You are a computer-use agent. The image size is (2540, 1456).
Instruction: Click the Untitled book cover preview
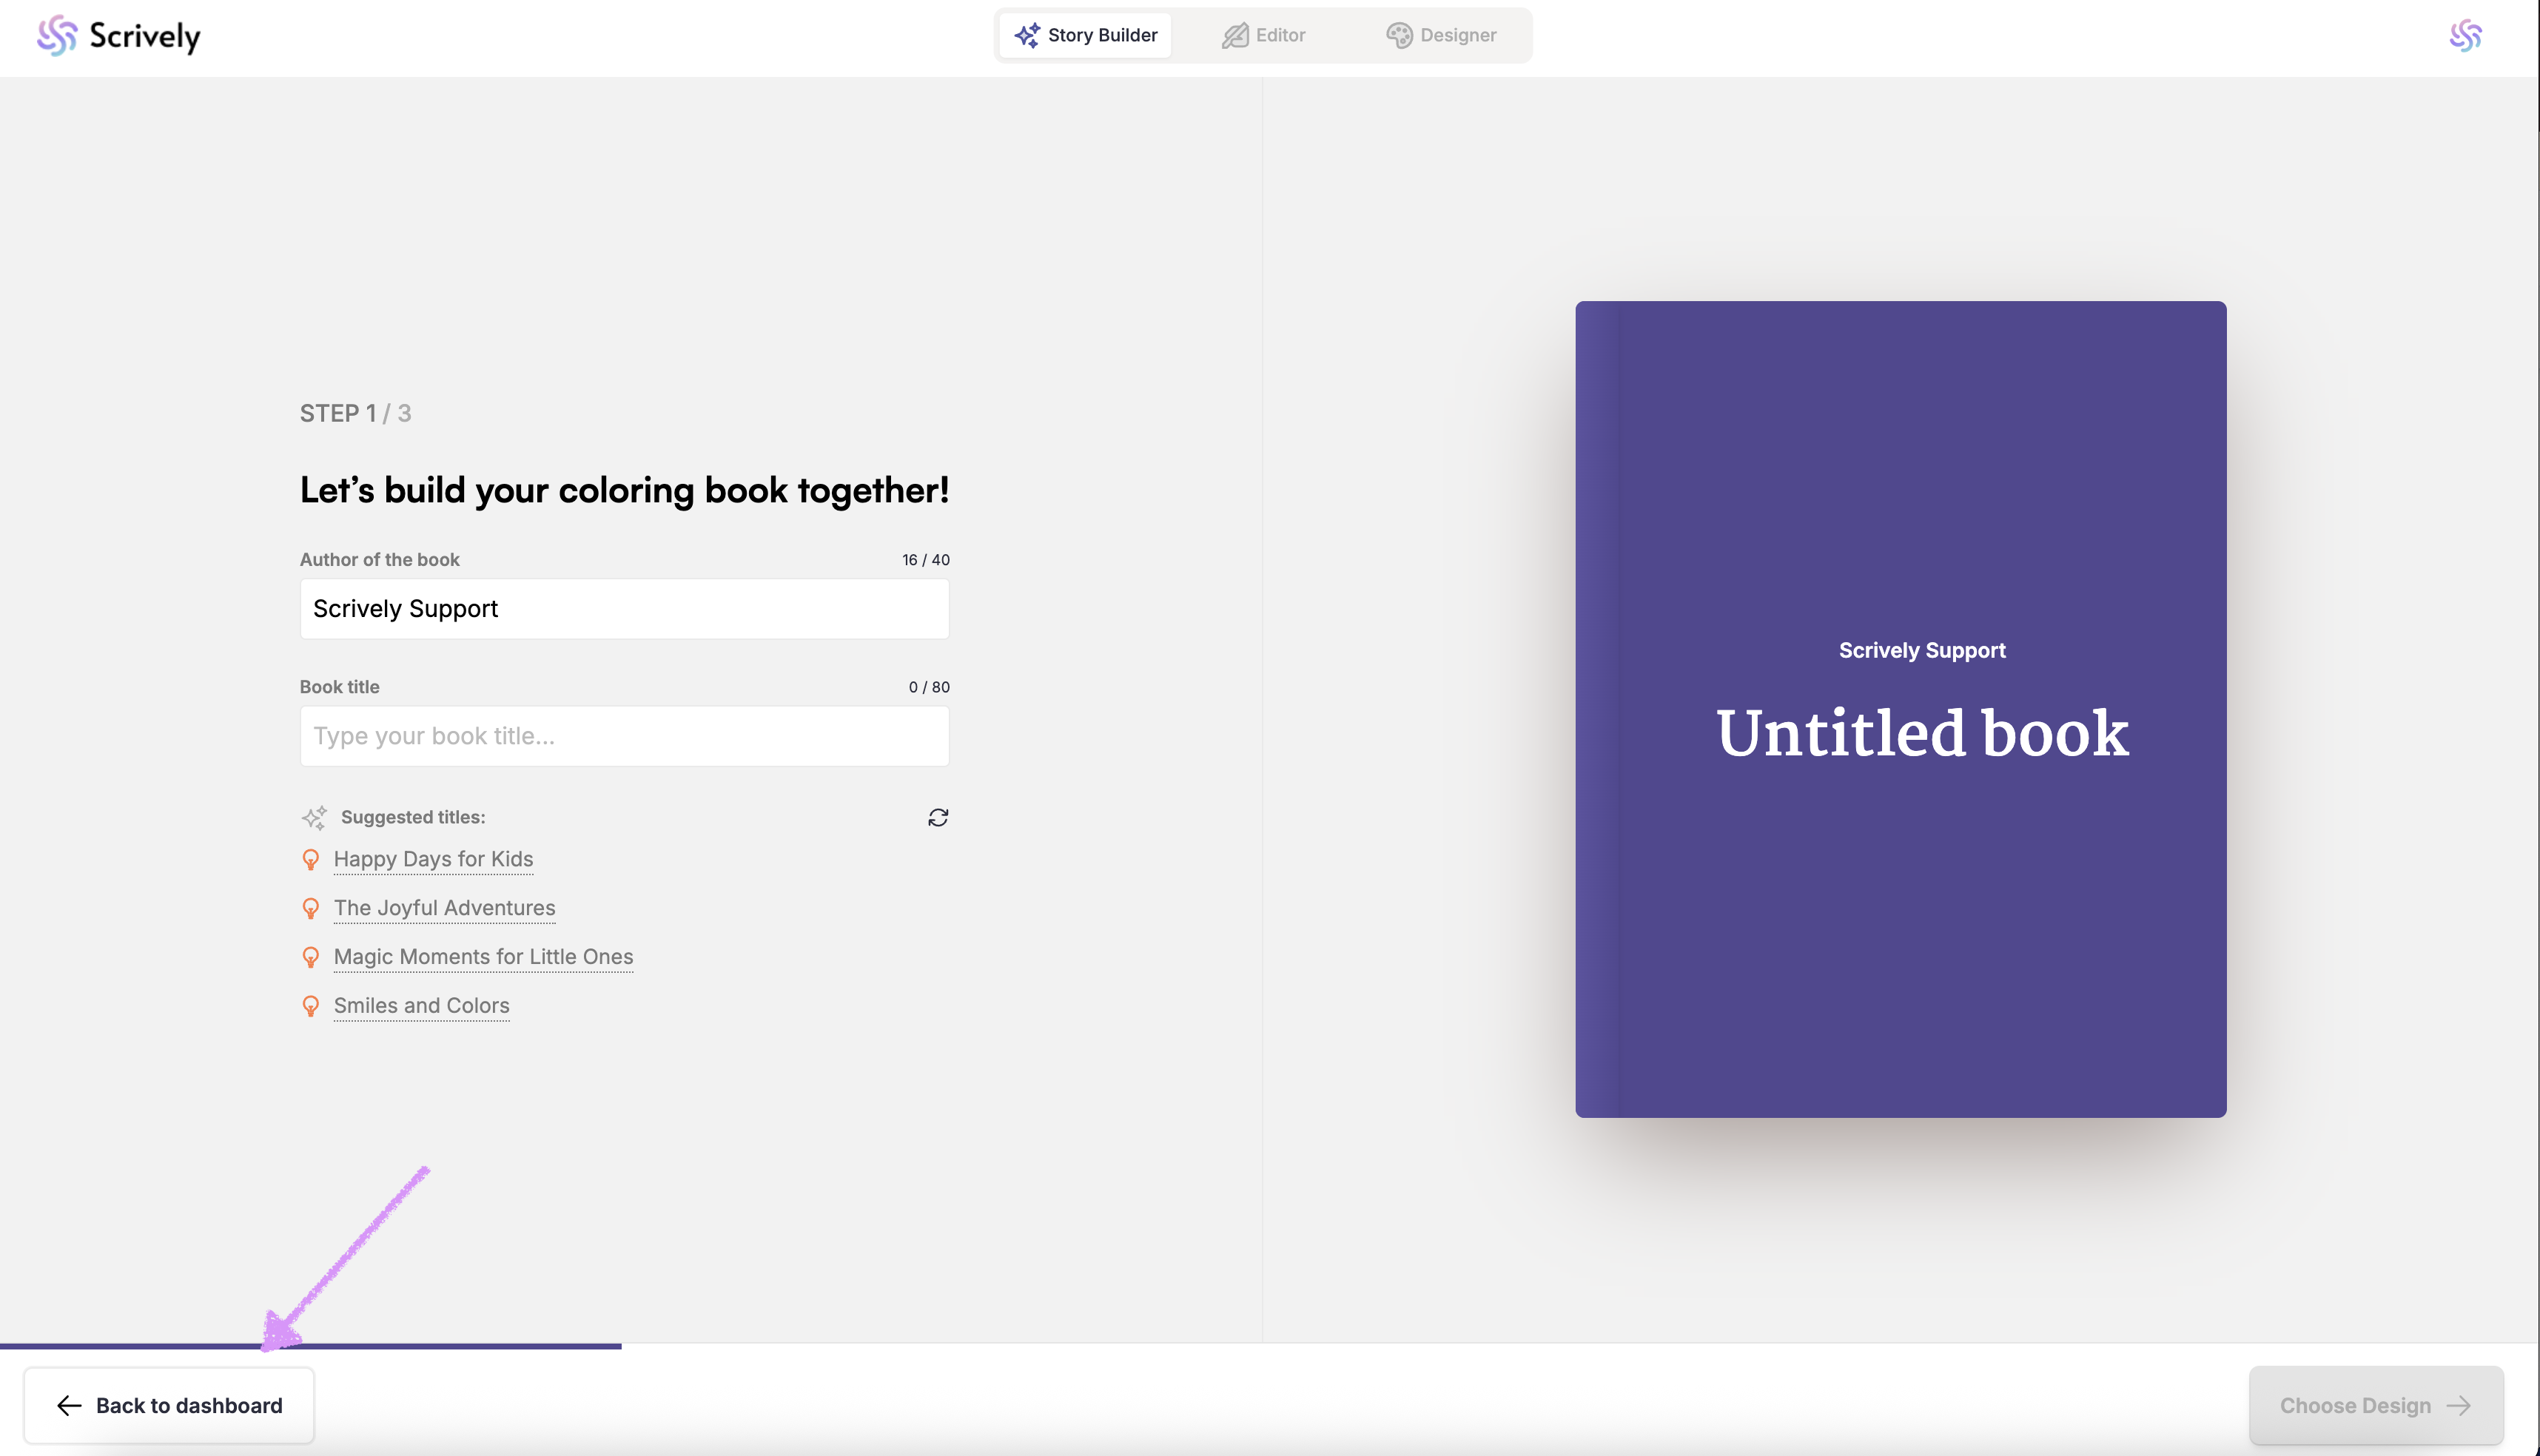coord(1900,709)
